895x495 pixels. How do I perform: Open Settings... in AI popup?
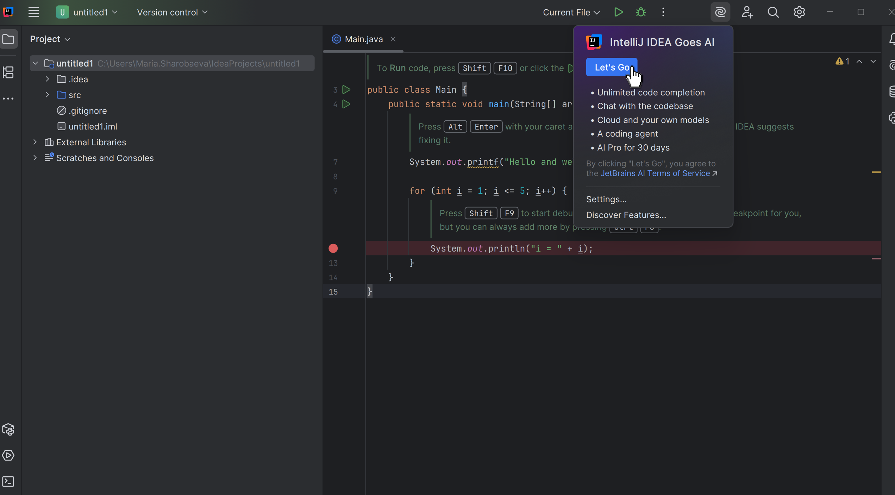[606, 199]
